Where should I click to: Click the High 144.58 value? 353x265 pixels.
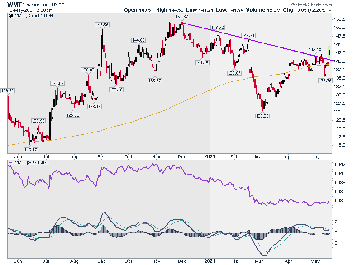point(170,10)
